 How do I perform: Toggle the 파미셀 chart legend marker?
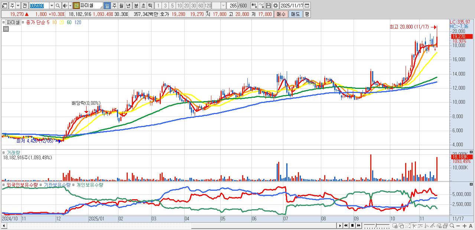click(x=4, y=23)
